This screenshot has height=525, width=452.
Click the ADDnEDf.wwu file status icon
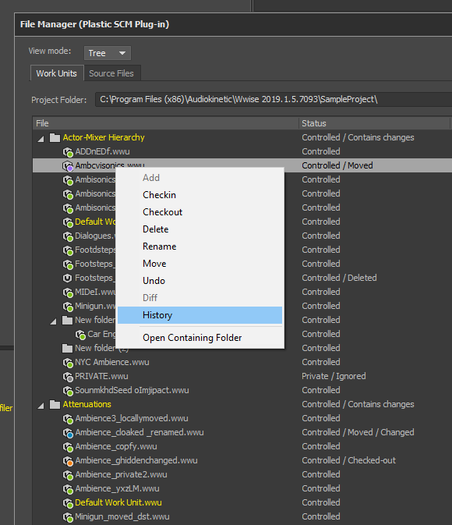pos(68,152)
